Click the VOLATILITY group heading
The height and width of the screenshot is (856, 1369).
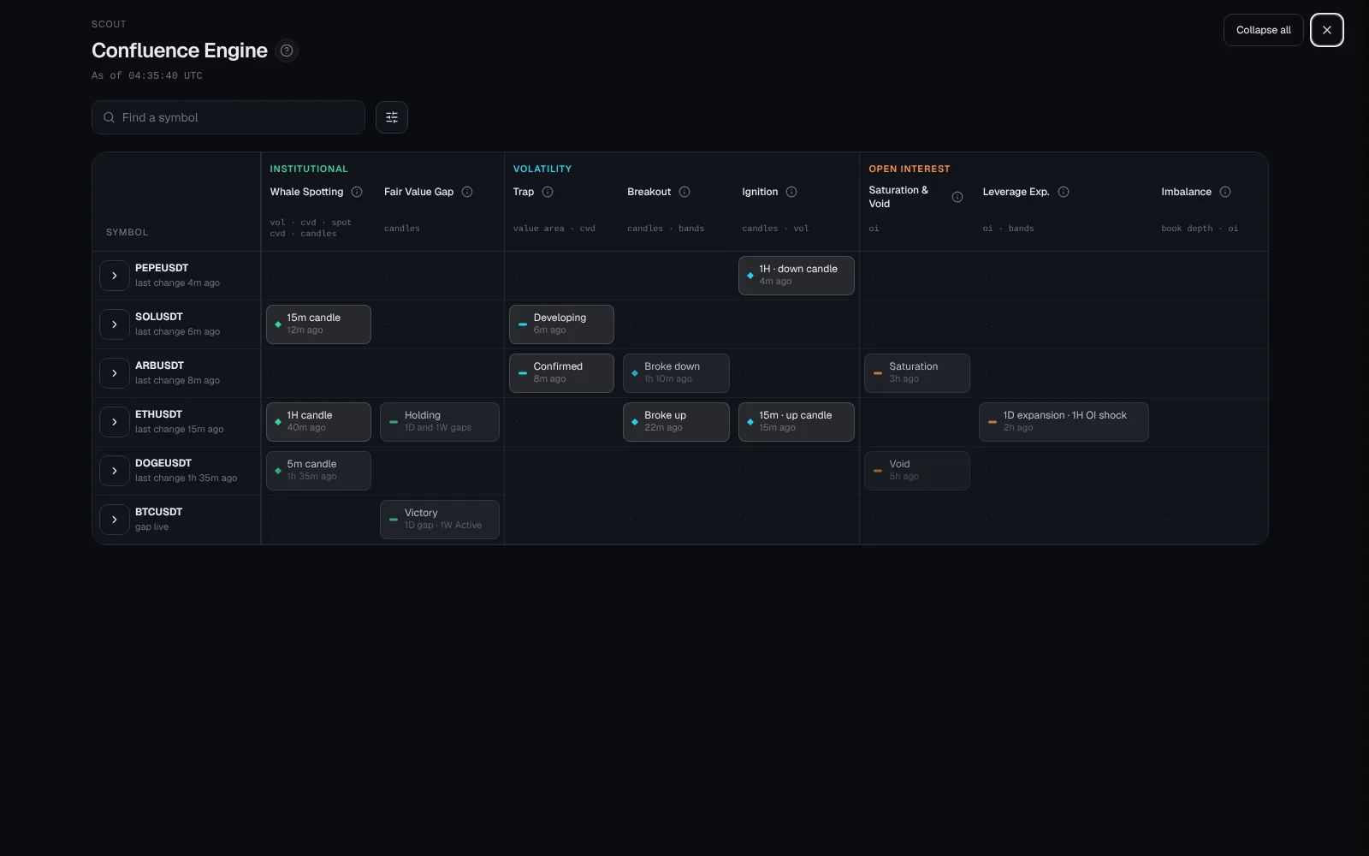point(542,169)
